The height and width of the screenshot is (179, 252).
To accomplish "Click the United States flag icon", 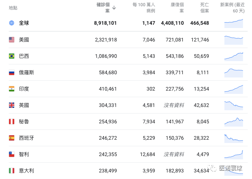I will coord(12,40).
